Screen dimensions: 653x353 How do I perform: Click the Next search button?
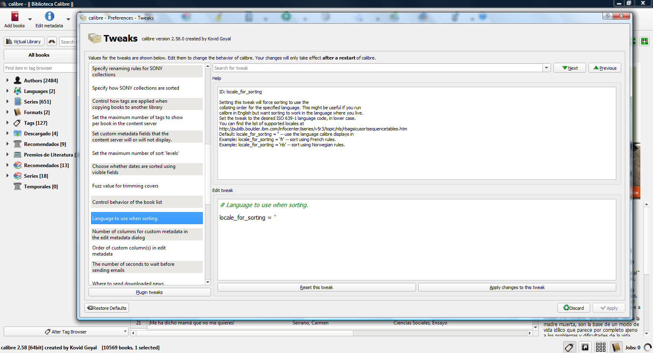pyautogui.click(x=569, y=68)
